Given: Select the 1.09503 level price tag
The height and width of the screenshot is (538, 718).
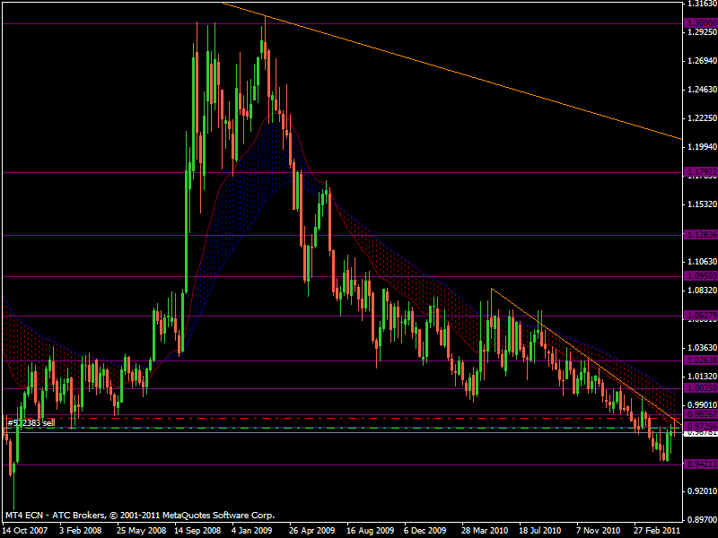Looking at the screenshot, I should pyautogui.click(x=701, y=276).
